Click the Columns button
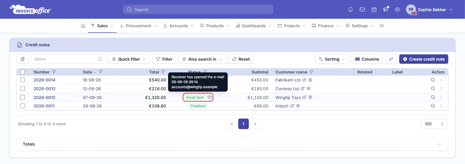This screenshot has height=164, width=465. [367, 59]
